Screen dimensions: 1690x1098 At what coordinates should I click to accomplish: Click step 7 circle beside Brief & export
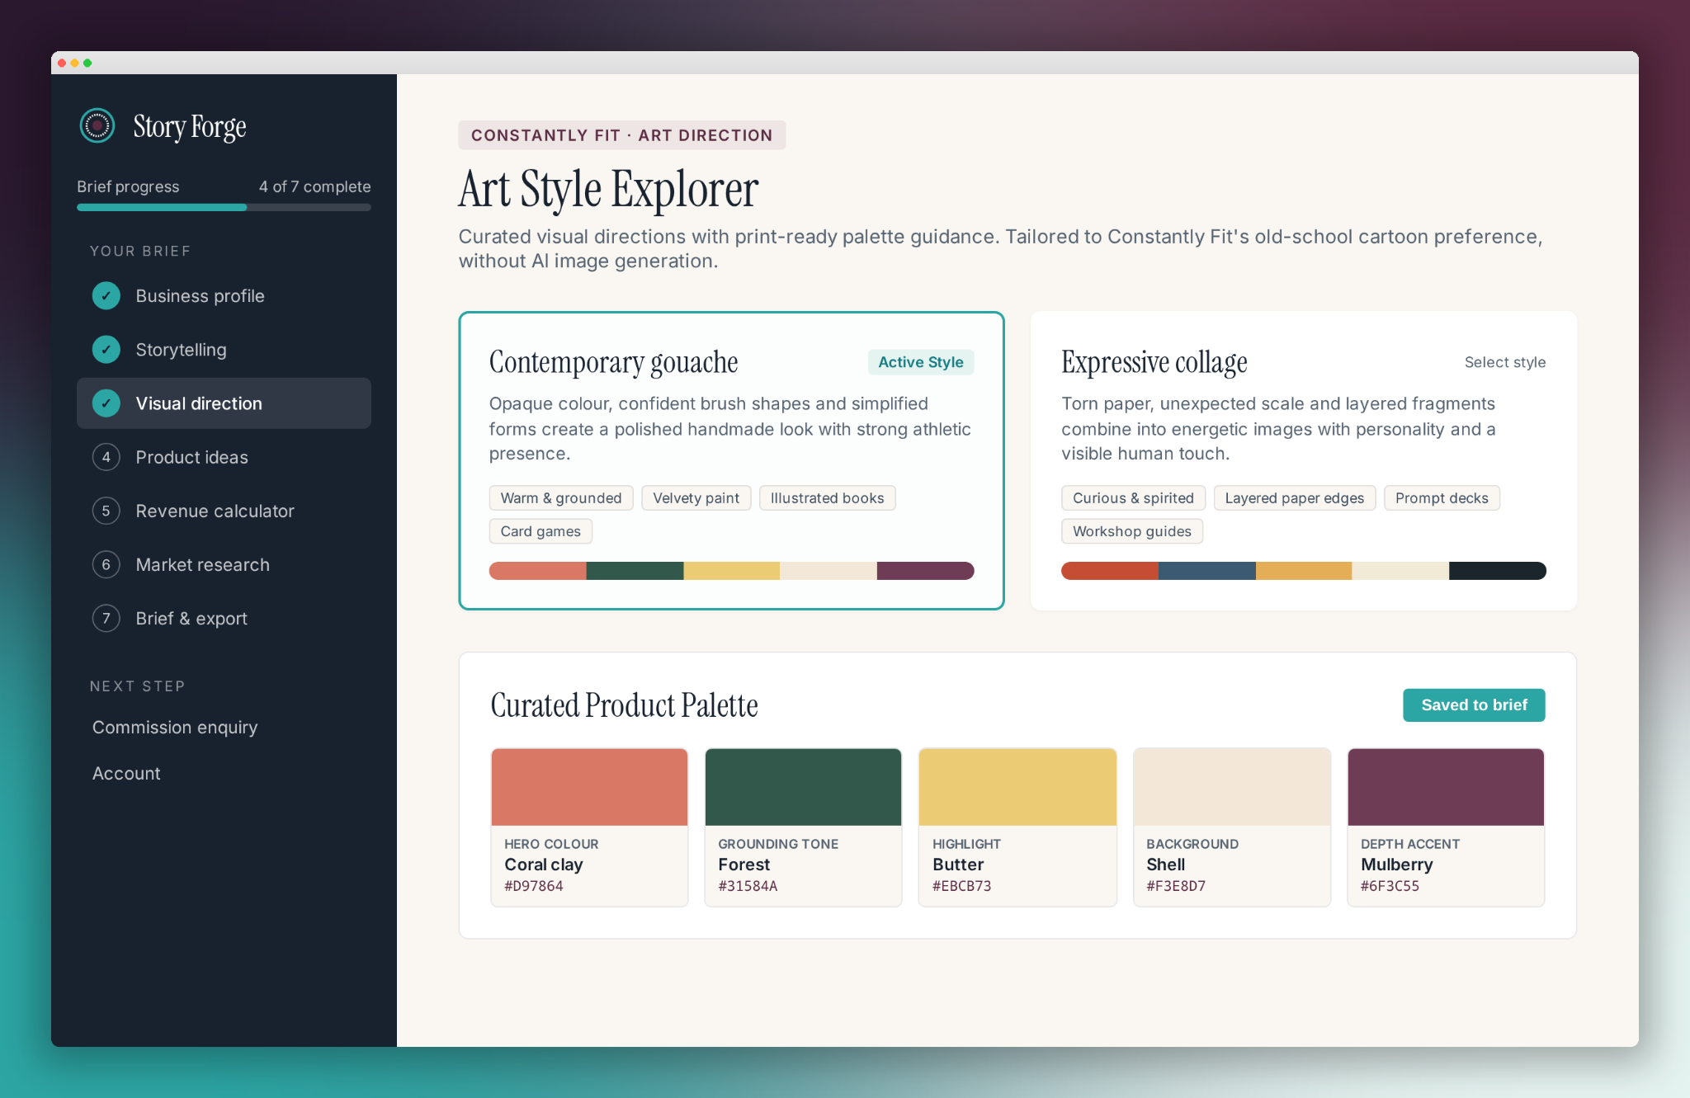tap(106, 618)
